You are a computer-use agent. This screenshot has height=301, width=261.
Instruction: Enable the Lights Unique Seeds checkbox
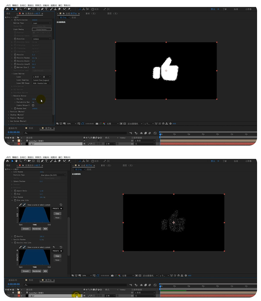(33, 105)
